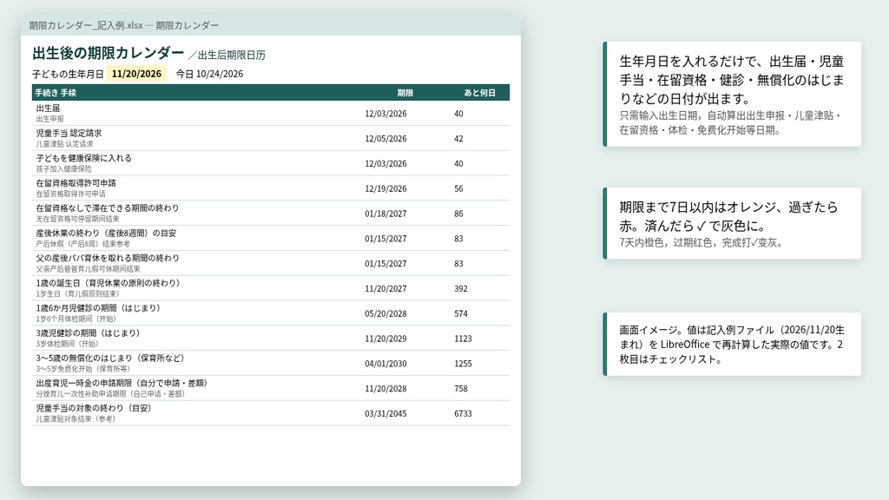Click the days remaining value 758
889x500 pixels.
pyautogui.click(x=461, y=388)
